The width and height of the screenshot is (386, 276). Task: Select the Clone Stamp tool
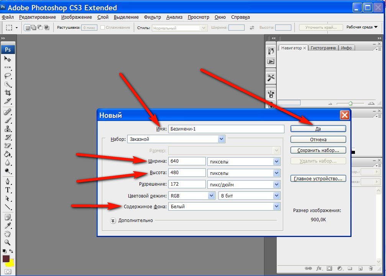click(x=8, y=129)
